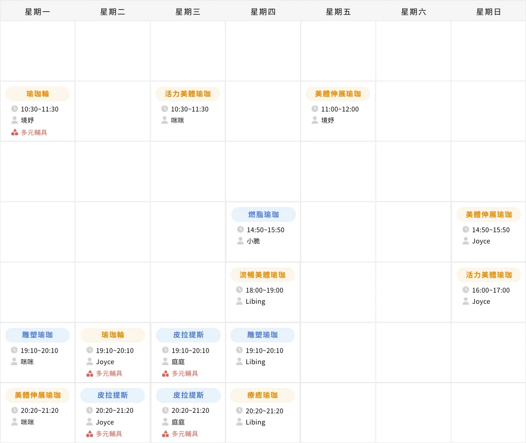This screenshot has width=526, height=443.
Task: Click instructor icon beside Monday 境妤 morning class
Action: coord(15,120)
